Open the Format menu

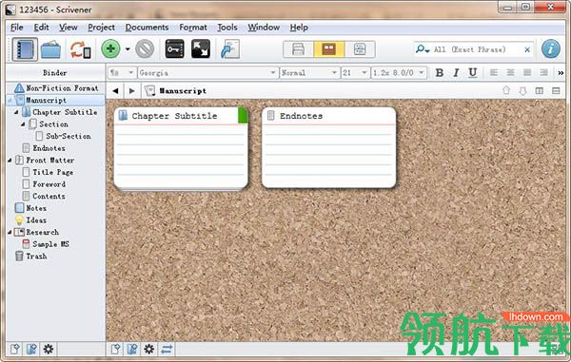pos(193,28)
